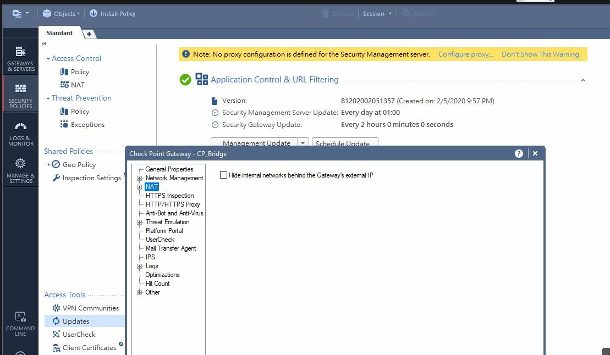
Task: Open the Gateways & Servers view
Action: coord(20,58)
